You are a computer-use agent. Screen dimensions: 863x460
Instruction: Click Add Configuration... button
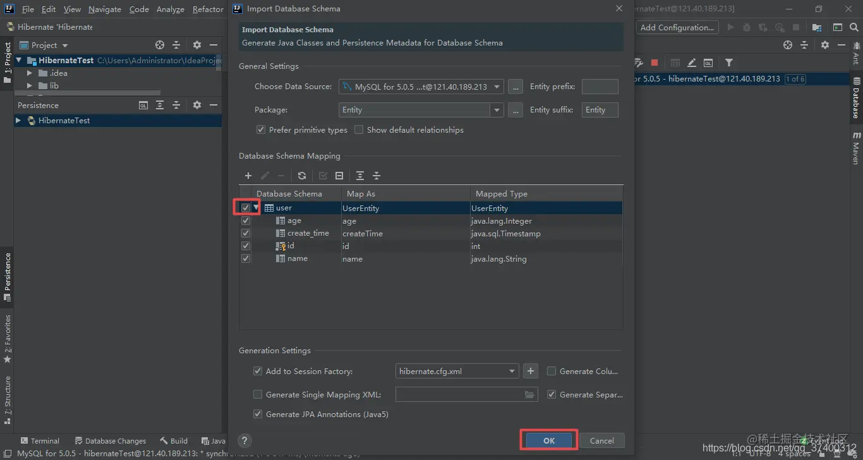click(x=677, y=27)
